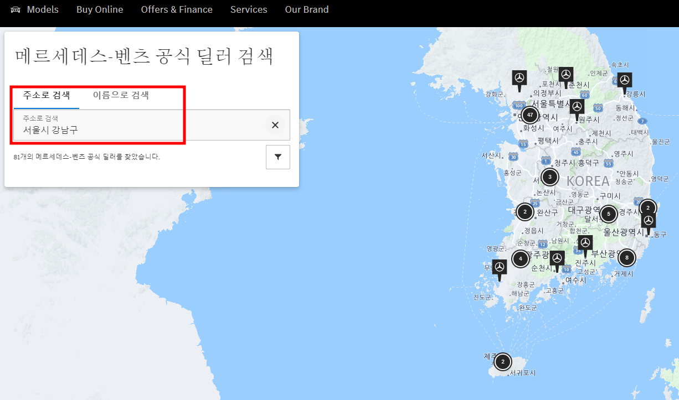Select the Mercedes dealer pin near 춘천시
The width and height of the screenshot is (679, 400).
tap(566, 74)
